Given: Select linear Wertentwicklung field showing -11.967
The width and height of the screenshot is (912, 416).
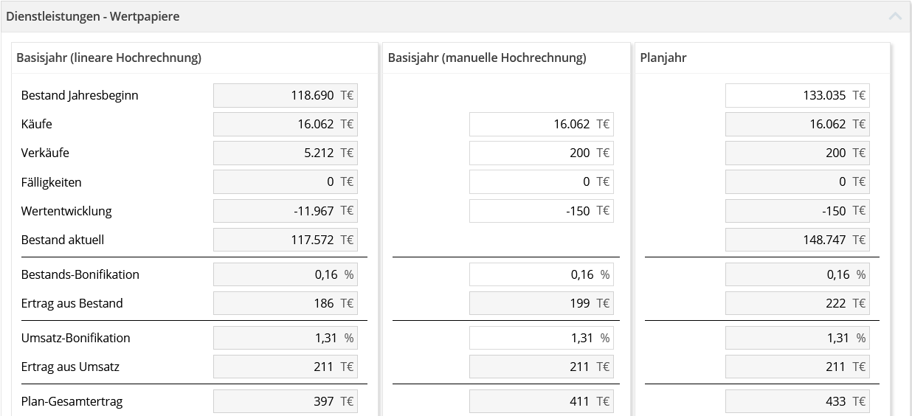Looking at the screenshot, I should (x=285, y=211).
